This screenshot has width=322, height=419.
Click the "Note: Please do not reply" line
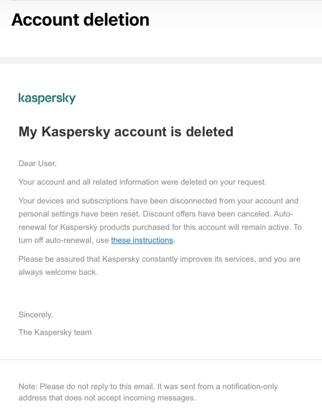[148, 386]
